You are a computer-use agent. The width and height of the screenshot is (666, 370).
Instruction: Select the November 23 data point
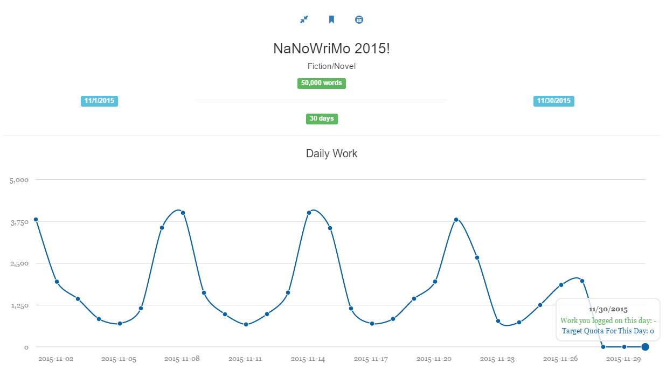click(498, 321)
